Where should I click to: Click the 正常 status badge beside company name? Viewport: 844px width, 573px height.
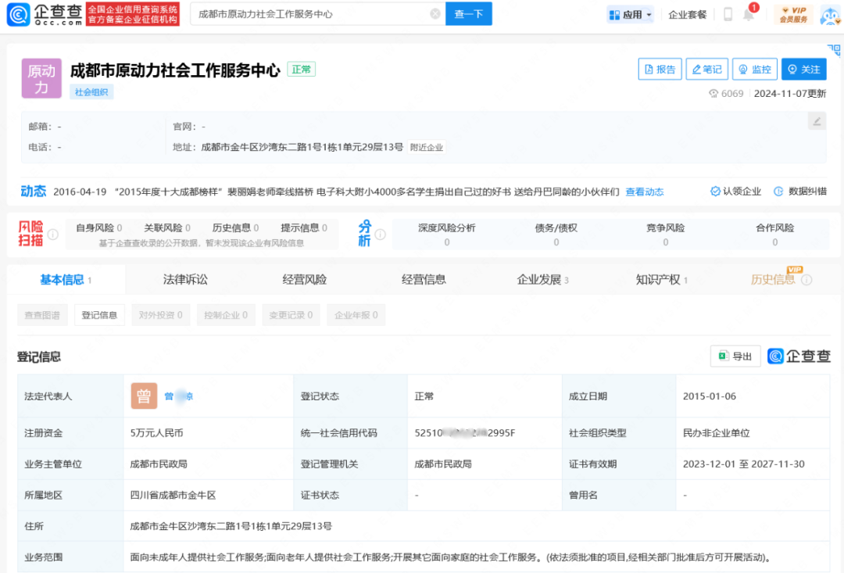[302, 70]
